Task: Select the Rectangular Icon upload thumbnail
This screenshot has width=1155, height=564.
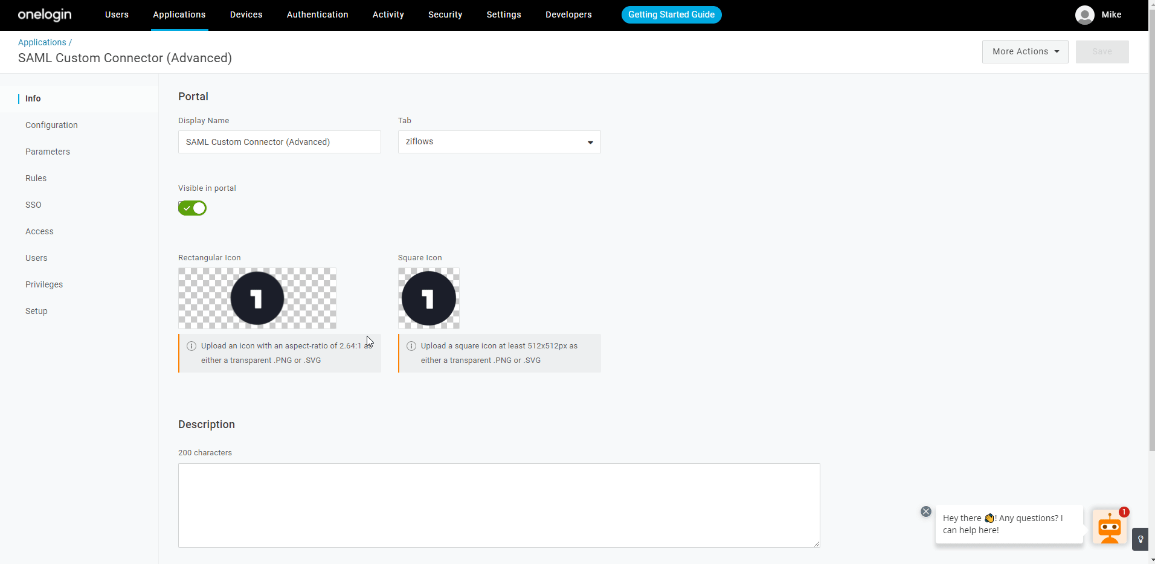Action: pyautogui.click(x=257, y=298)
